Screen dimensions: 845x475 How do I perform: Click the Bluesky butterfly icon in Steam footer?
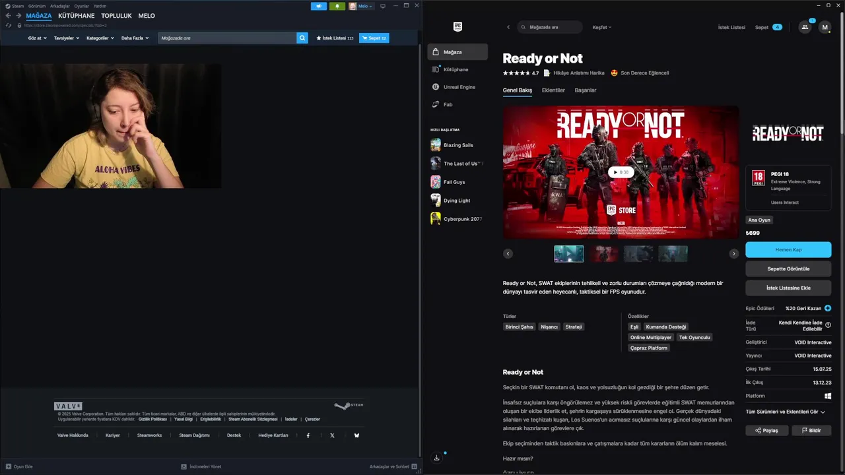[x=356, y=435]
